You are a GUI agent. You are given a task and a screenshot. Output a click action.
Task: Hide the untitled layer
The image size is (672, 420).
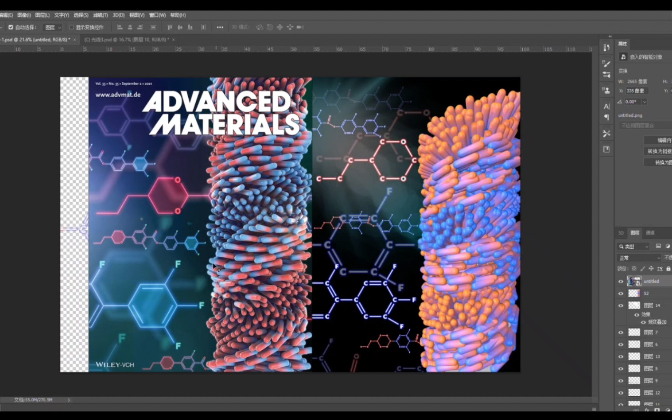(x=621, y=282)
